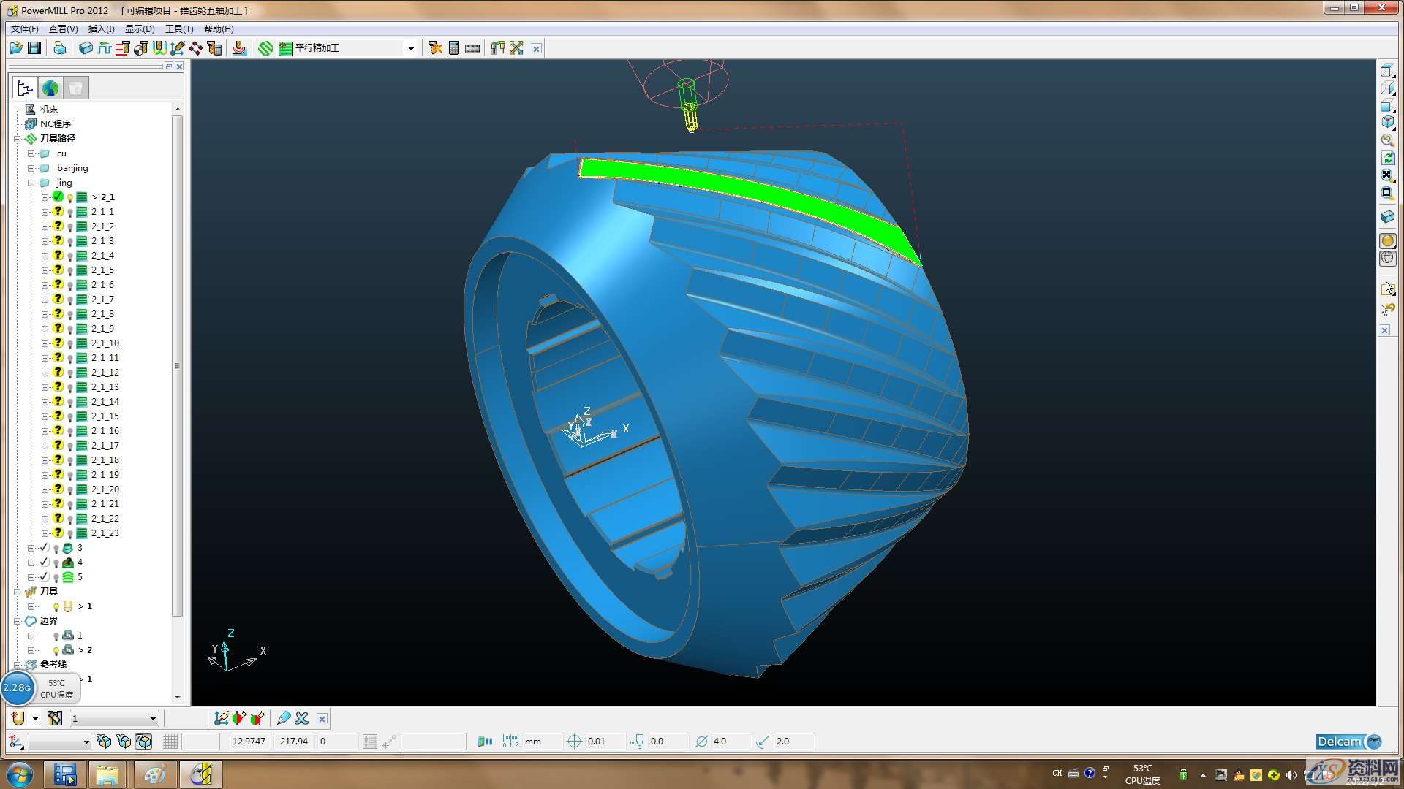Click the NC程序 tree entry

[56, 123]
